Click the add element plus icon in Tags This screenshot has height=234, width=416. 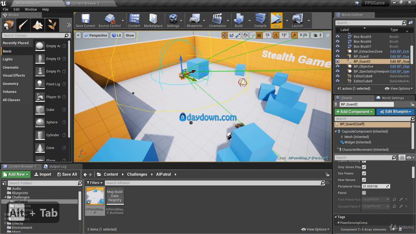394,229
